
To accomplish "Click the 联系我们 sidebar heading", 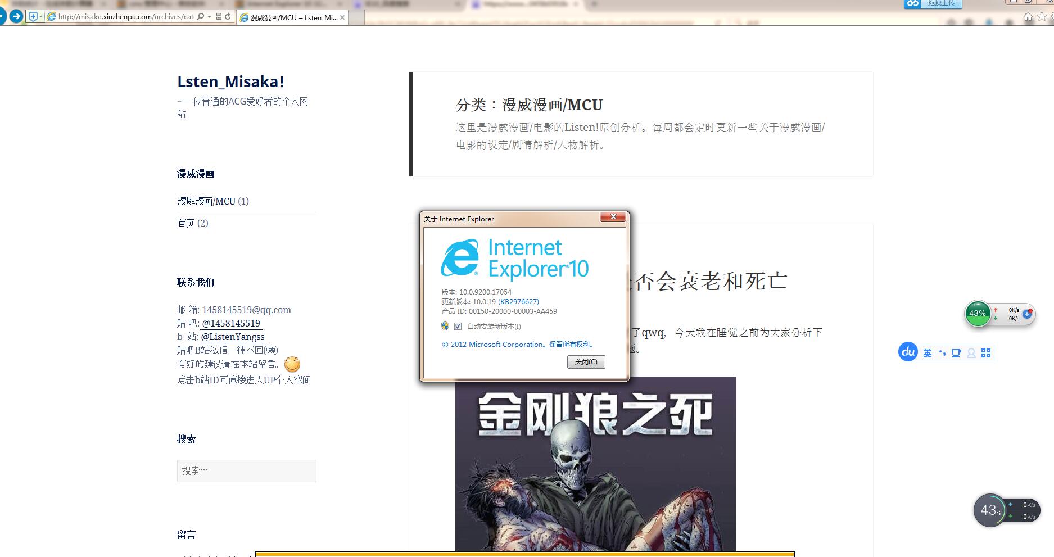I will [x=196, y=282].
